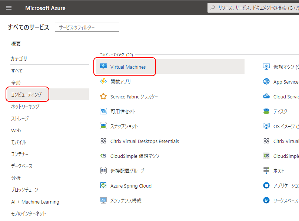This screenshot has width=299, height=221.
Task: Open the CloudSimple 仮想マシン link
Action: click(135, 156)
